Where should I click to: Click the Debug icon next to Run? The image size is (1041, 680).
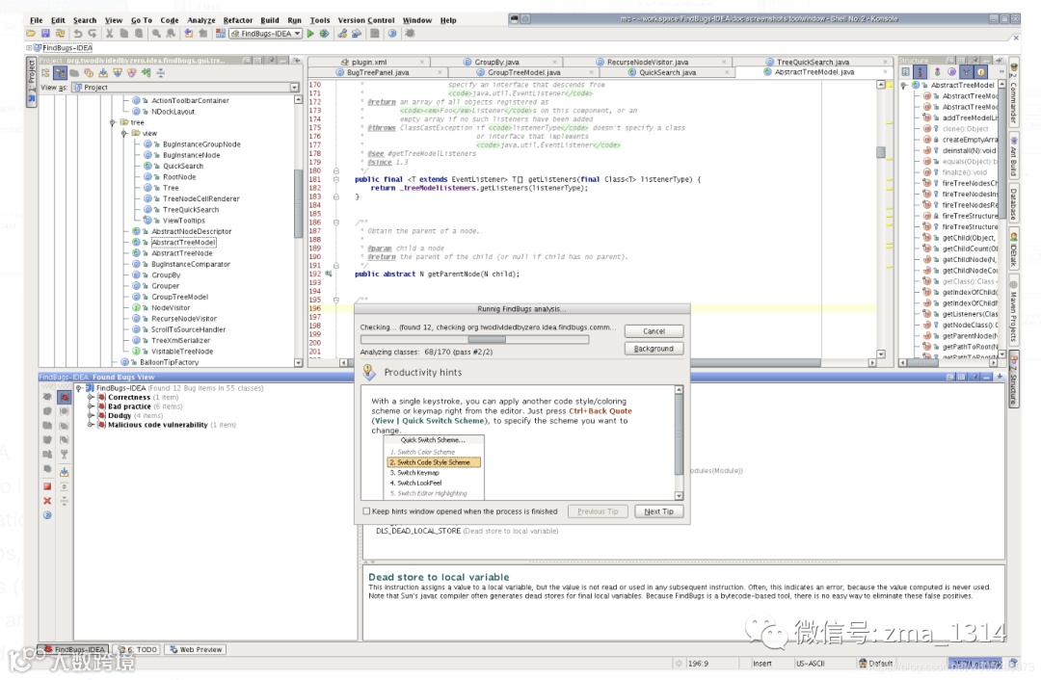pos(324,33)
